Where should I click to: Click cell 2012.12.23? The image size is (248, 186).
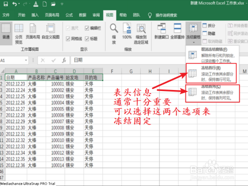[16, 84]
